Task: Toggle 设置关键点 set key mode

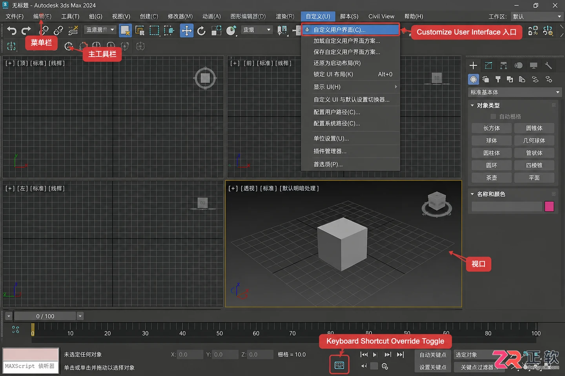Action: [x=433, y=367]
